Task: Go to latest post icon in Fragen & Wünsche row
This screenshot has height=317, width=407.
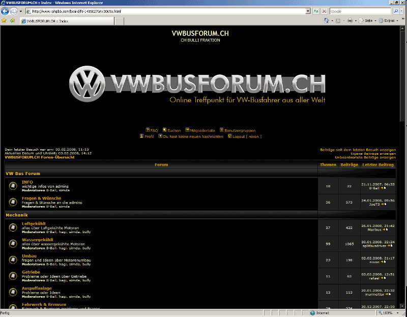Action: (384, 205)
